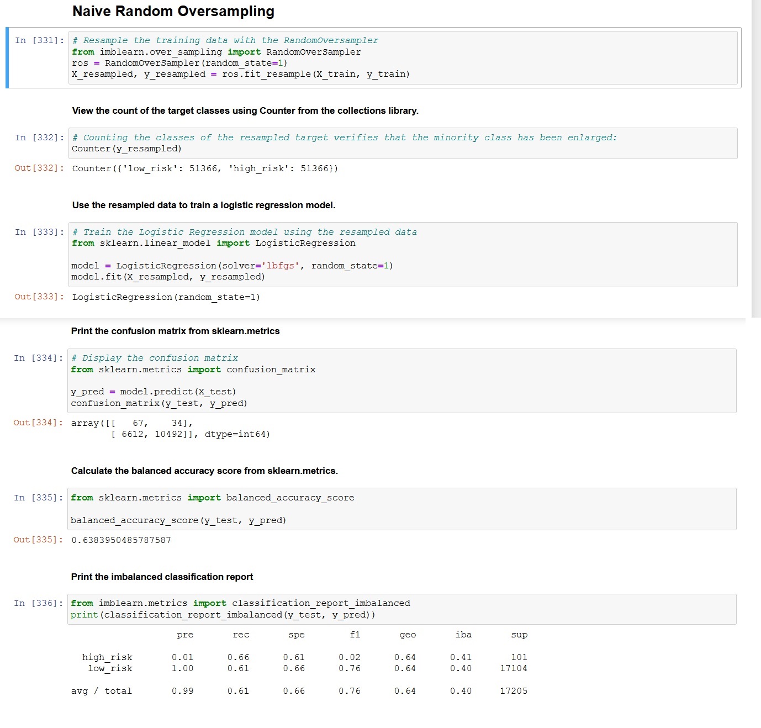
Task: Select the Counter instructions markdown cell
Action: [x=245, y=110]
